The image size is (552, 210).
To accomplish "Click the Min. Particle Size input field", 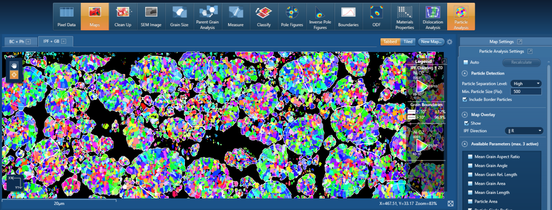I will 526,92.
